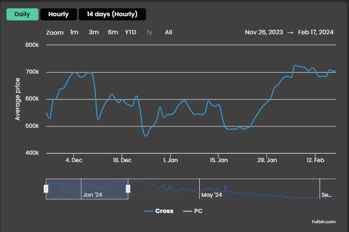Click the Zoom label text
Viewport: 349px width, 232px height.
click(x=55, y=33)
